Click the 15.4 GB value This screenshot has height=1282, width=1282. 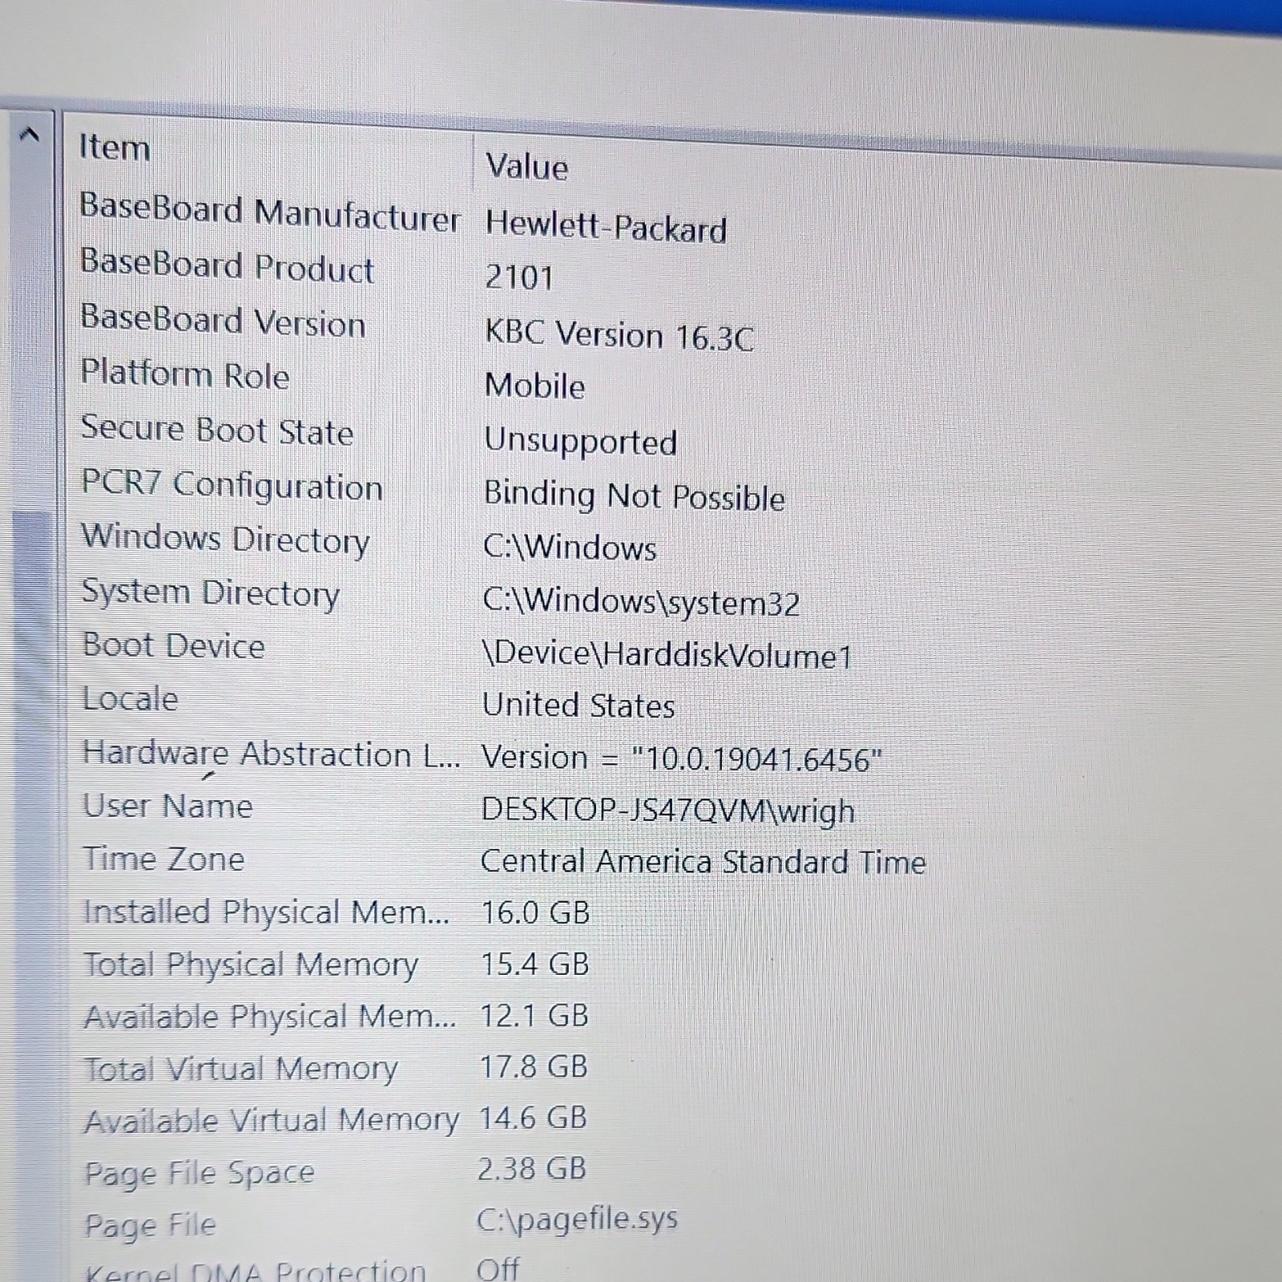pos(534,965)
